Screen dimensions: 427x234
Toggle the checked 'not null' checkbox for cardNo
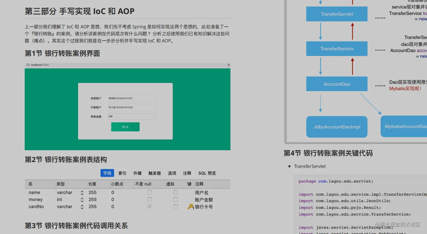(150, 207)
